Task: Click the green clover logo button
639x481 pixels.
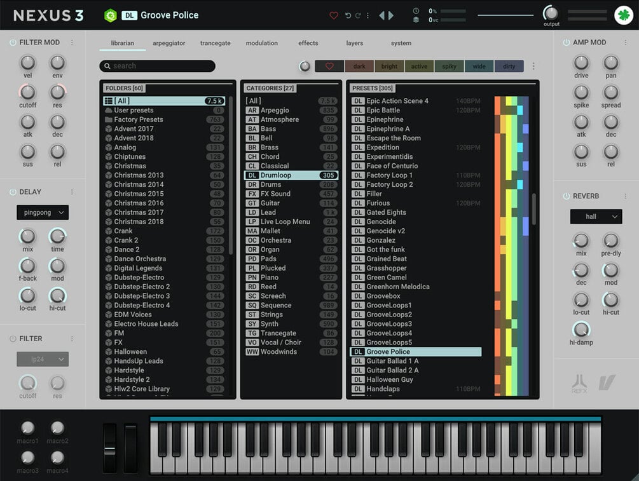Action: (623, 15)
